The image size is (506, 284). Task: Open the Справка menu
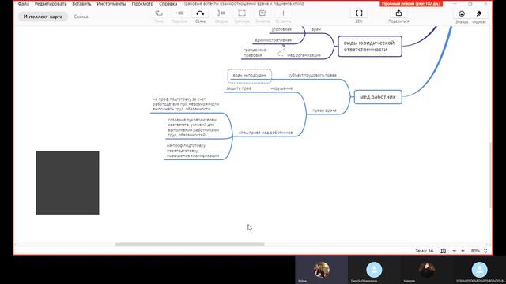point(168,4)
